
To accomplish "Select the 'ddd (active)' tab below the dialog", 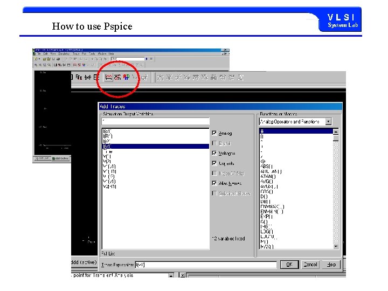I will [84, 262].
